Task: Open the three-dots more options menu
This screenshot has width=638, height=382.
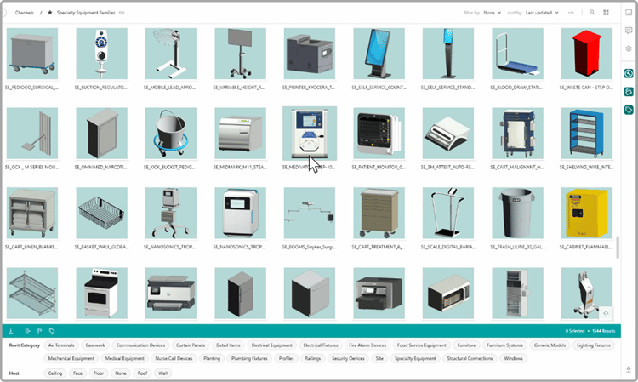Action: pyautogui.click(x=571, y=13)
